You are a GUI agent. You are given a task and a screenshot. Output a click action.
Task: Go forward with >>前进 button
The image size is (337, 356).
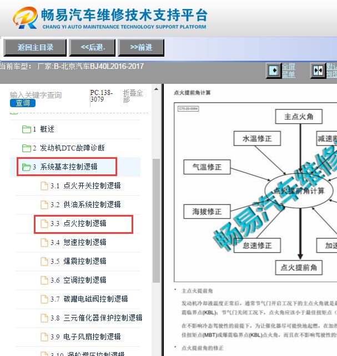(x=141, y=47)
